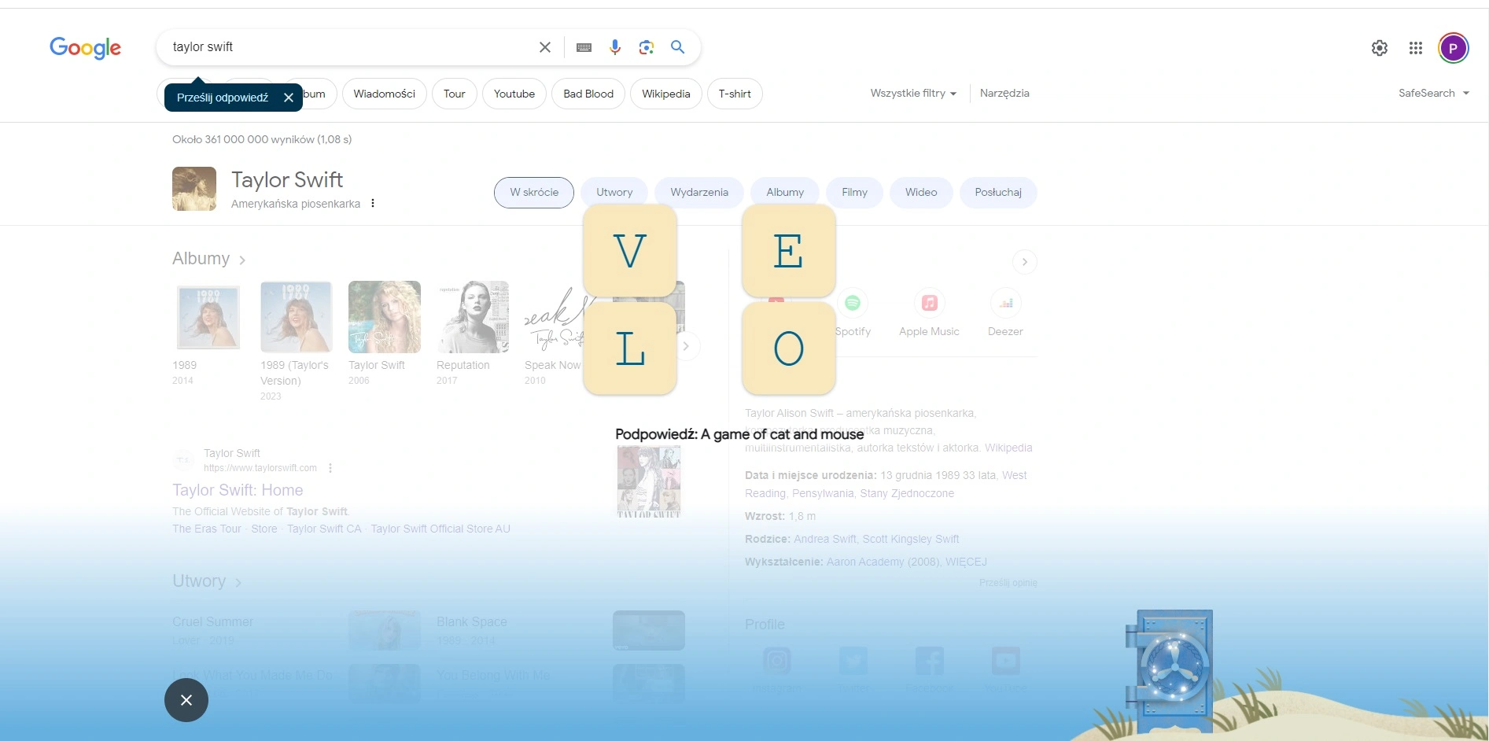Click the blue vault safe icon
Image resolution: width=1489 pixels, height=741 pixels.
click(1170, 670)
